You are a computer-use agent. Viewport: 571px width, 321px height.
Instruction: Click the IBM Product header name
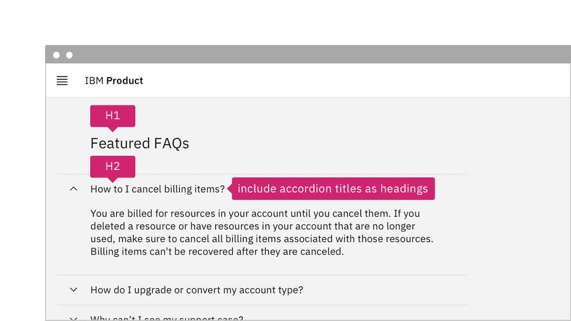pyautogui.click(x=114, y=81)
